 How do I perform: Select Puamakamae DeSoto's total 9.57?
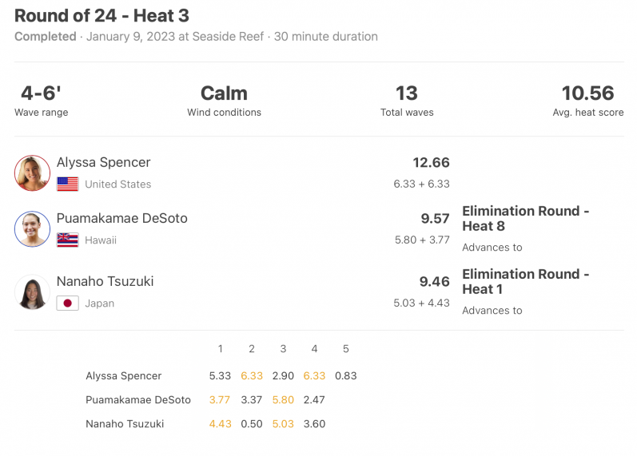click(x=435, y=219)
